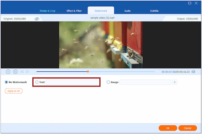Discard changes with the Cancel button
202x134 pixels.
point(188,128)
